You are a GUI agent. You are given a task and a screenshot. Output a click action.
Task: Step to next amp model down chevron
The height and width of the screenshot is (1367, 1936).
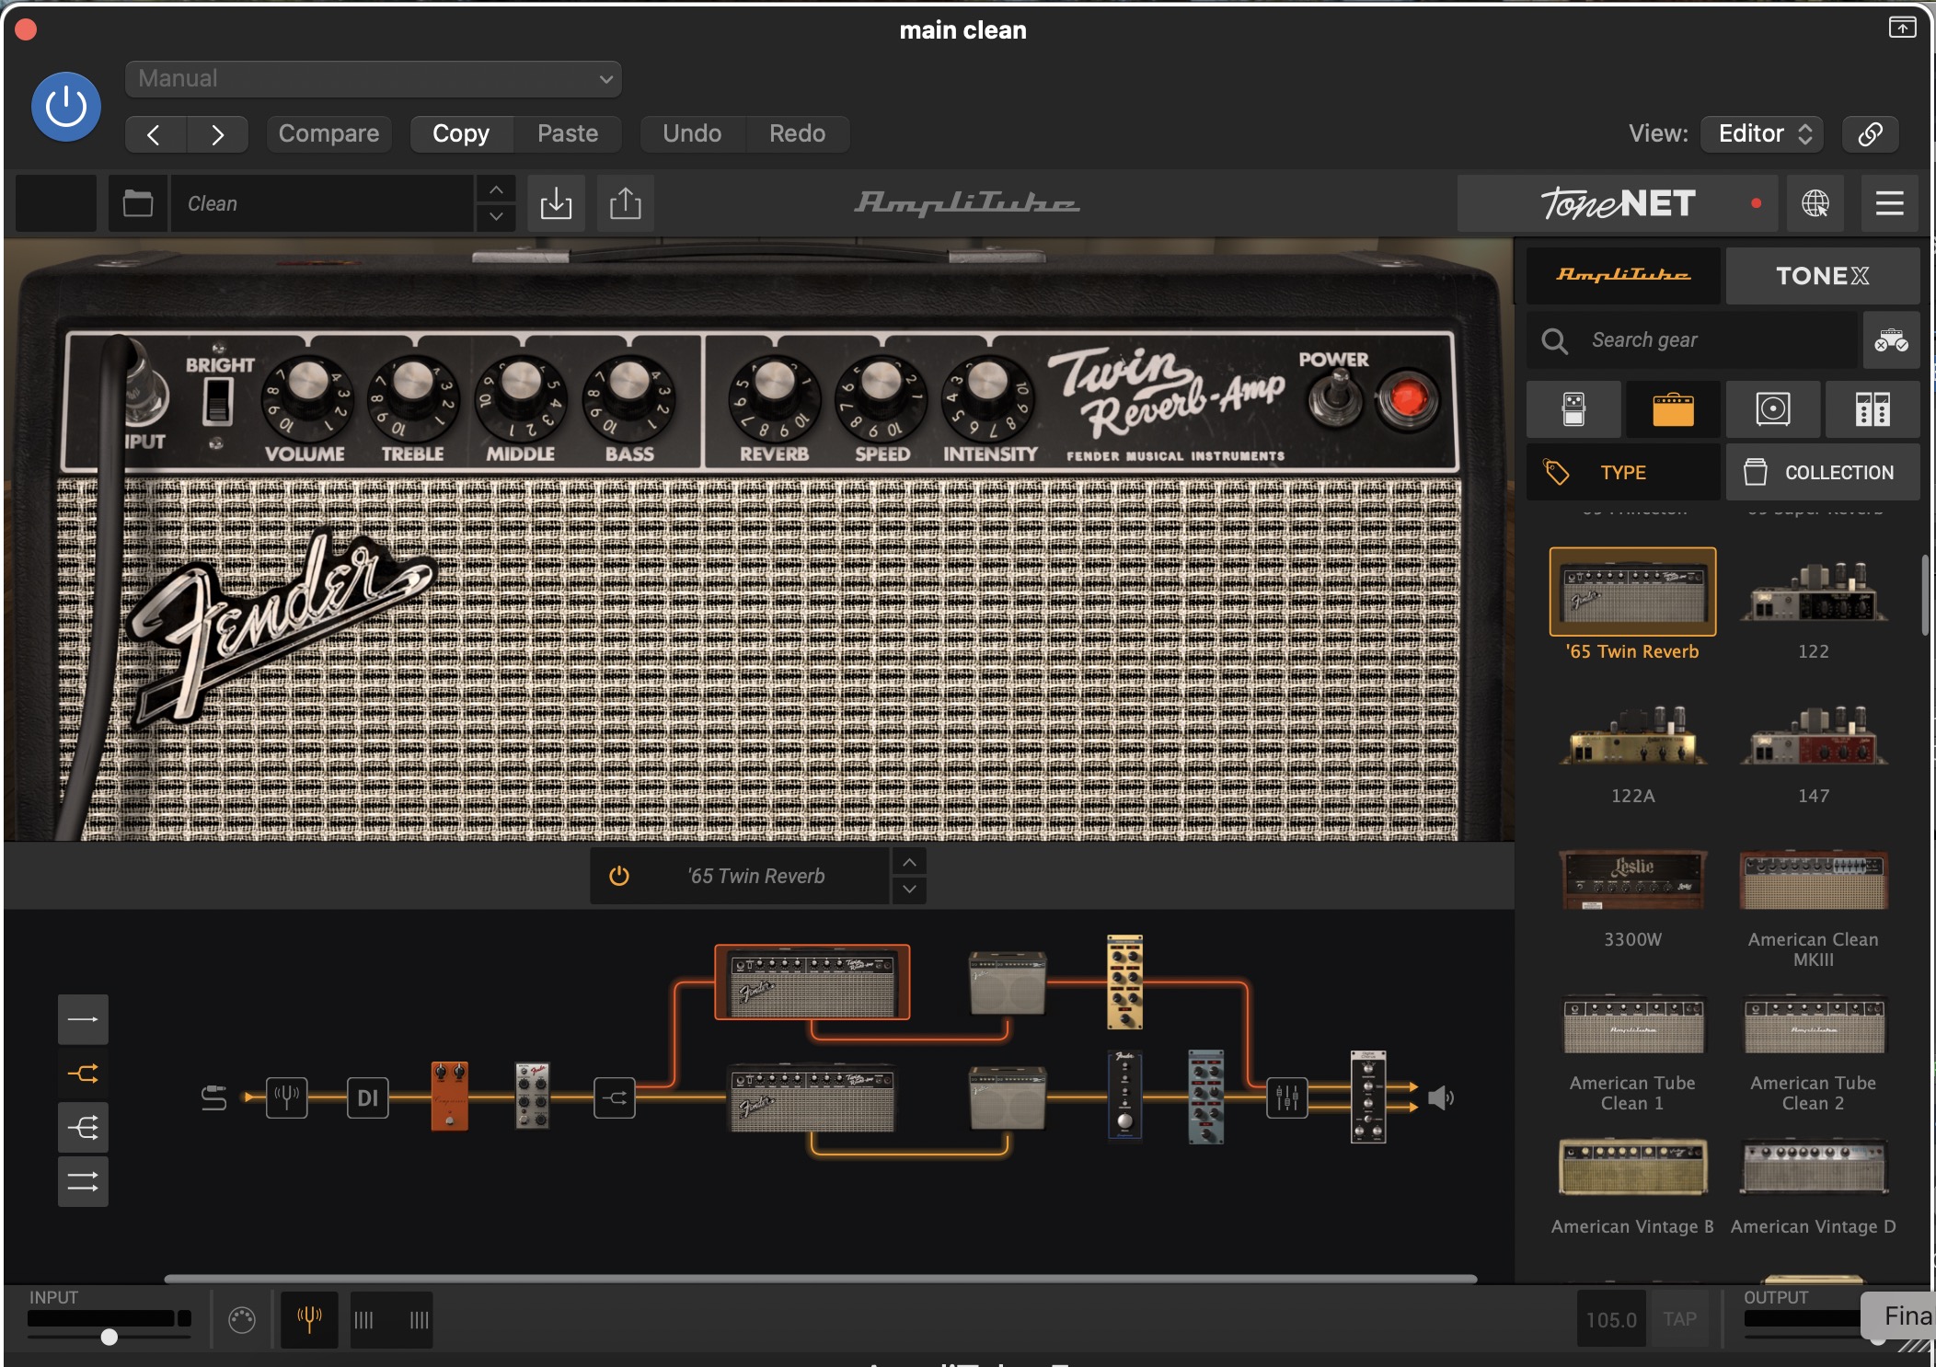(909, 890)
